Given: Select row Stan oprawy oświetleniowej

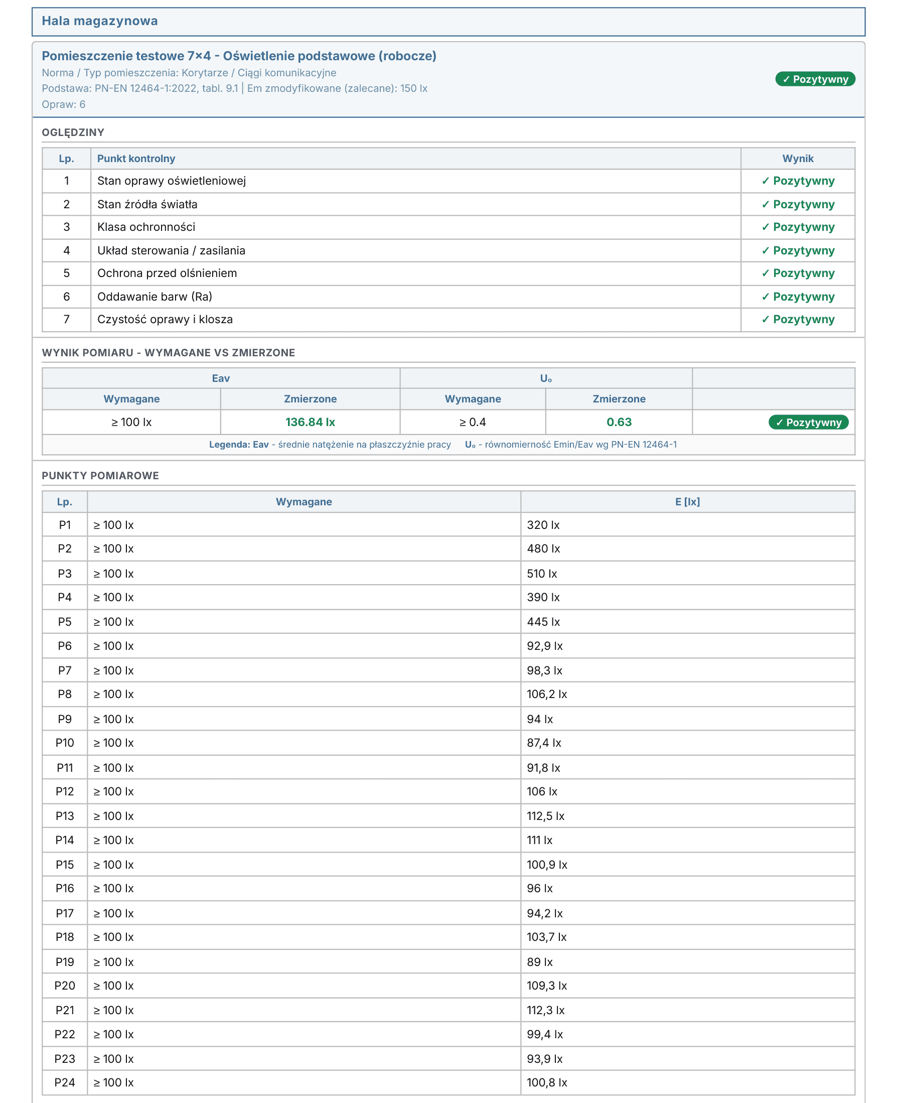Looking at the screenshot, I should [448, 181].
